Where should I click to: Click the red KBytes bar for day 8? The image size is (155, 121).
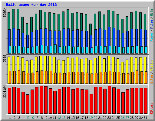[x=41, y=100]
